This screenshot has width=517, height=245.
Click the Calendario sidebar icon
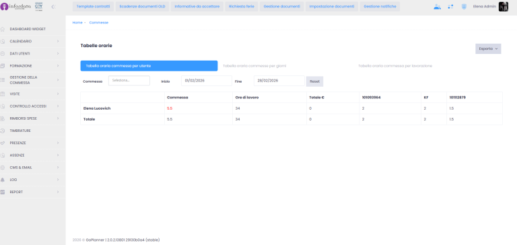click(3, 41)
